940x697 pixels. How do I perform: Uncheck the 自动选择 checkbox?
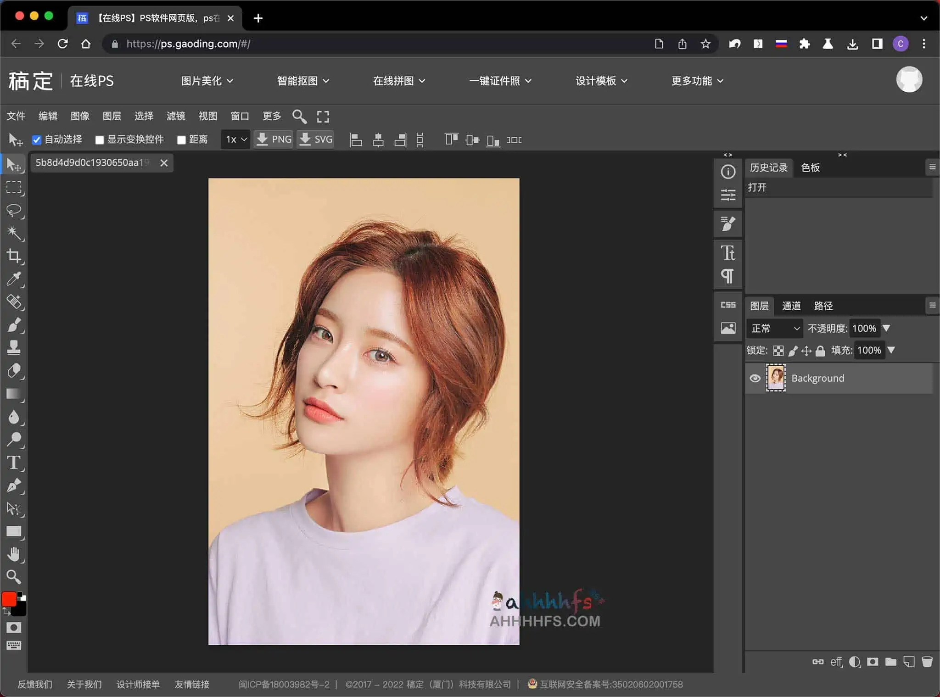(37, 140)
